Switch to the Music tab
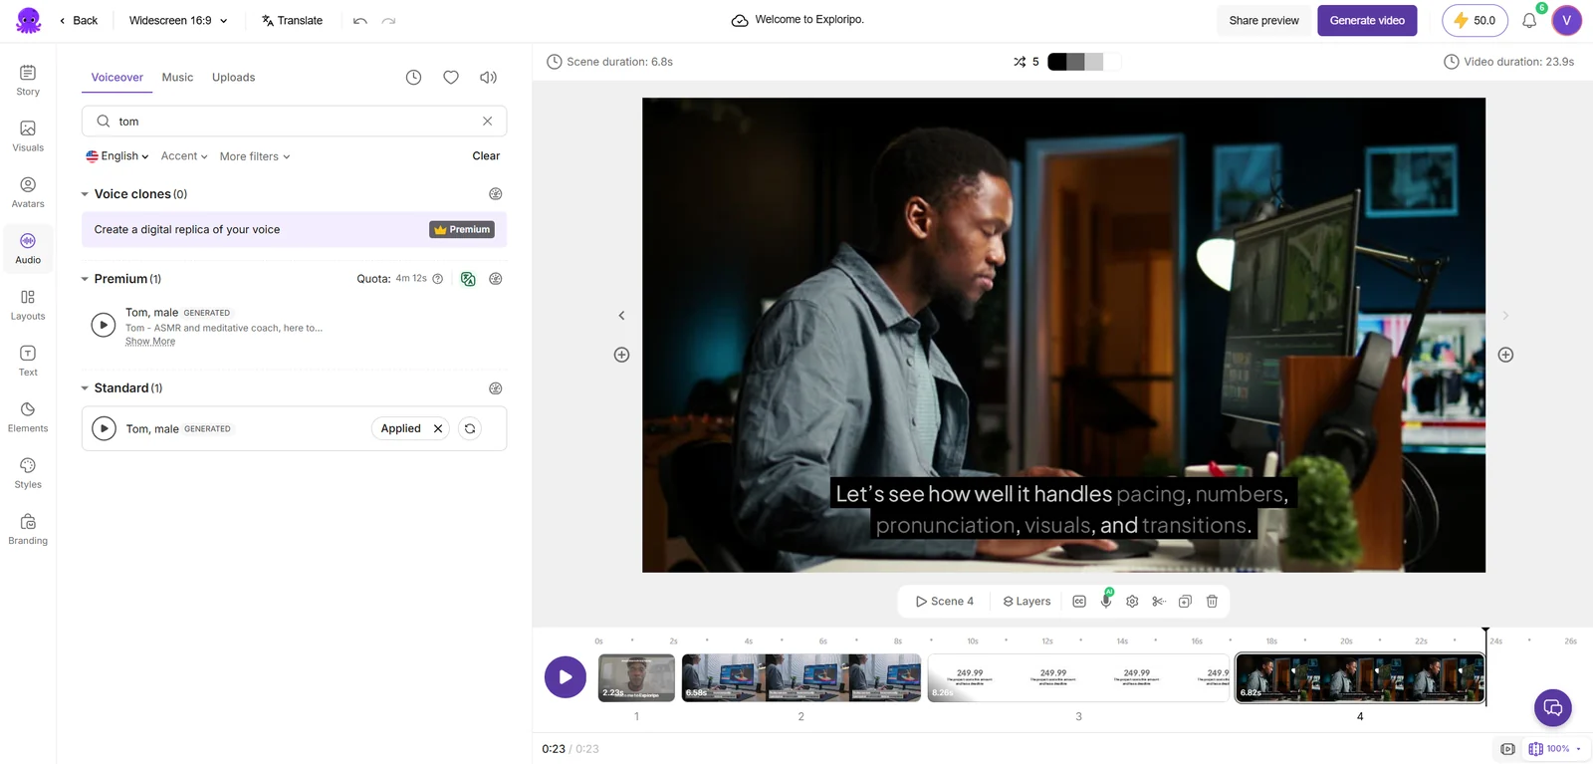 [x=178, y=78]
